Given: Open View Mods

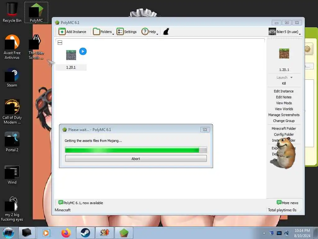Looking at the screenshot, I should coord(284,103).
